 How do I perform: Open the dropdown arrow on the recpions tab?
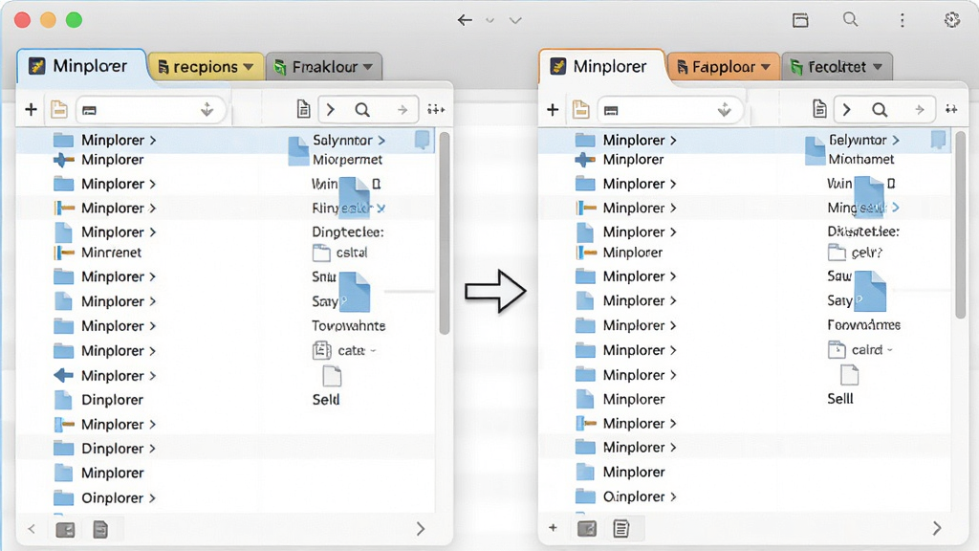[x=249, y=67]
